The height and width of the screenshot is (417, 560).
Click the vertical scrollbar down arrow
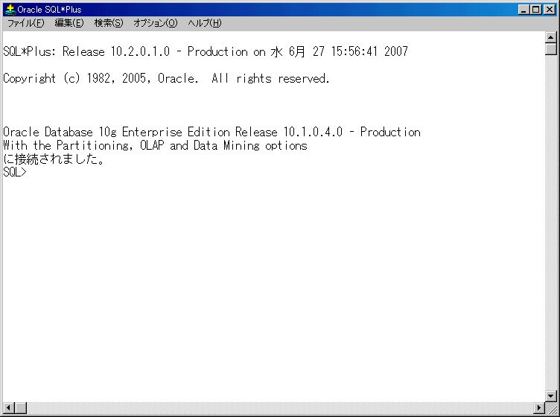pos(551,395)
